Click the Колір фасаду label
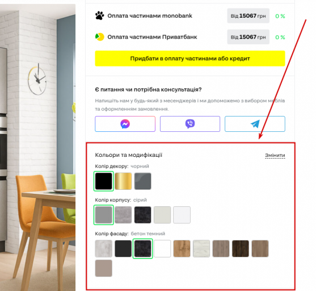This screenshot has width=316, height=291. [x=112, y=234]
